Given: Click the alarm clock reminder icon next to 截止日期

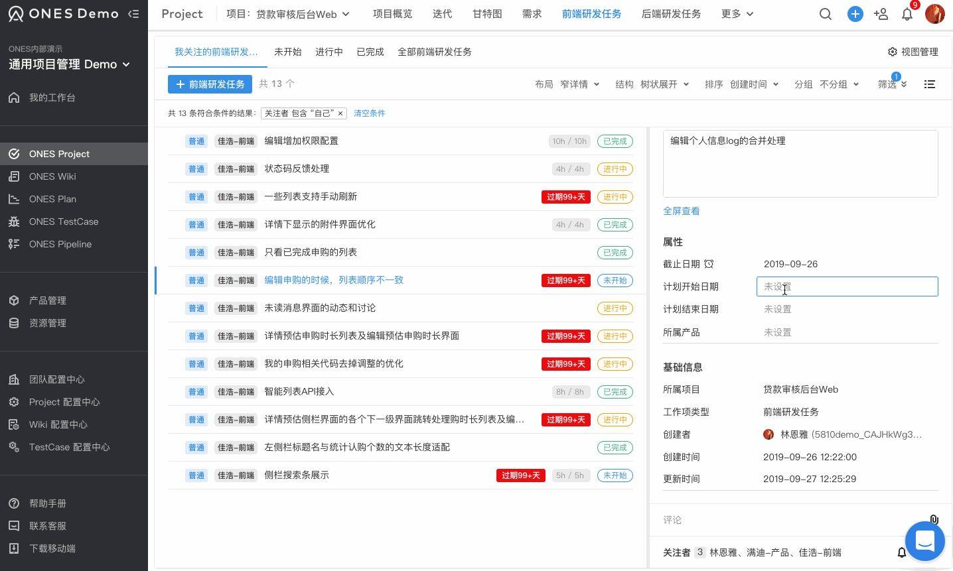Looking at the screenshot, I should tap(709, 264).
